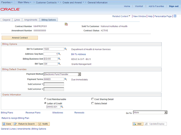Image resolution: width=181 pixels, height=135 pixels.
Task: Open Address Seq Num lookup magnifier
Action: 59,54
